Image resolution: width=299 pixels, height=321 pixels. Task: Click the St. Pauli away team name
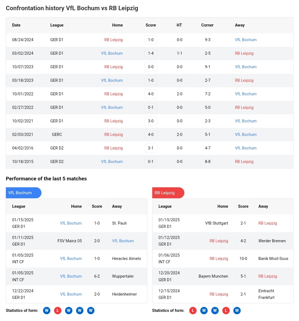119,223
